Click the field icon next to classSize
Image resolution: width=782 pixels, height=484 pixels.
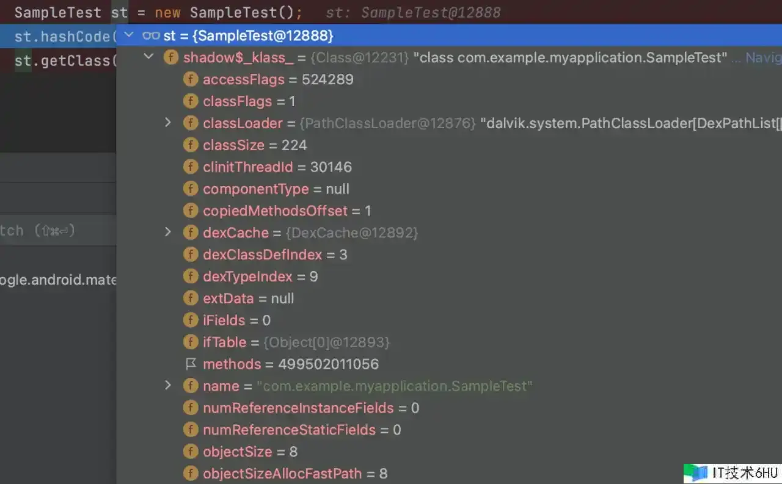[x=191, y=145]
